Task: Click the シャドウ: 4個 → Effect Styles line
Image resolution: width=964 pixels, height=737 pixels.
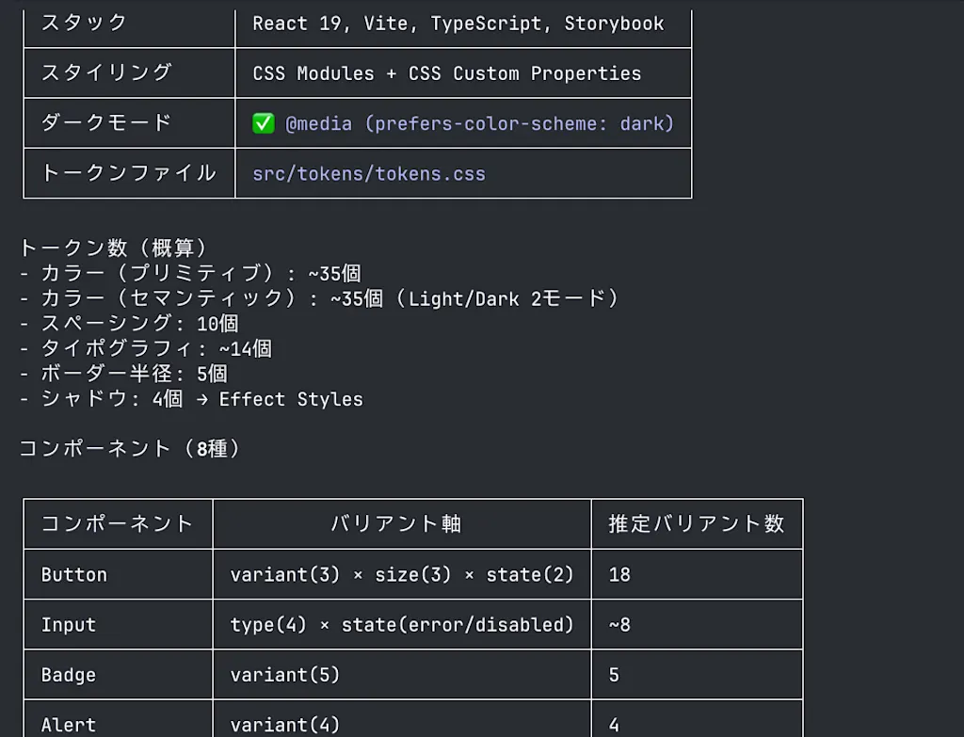Action: click(x=191, y=399)
